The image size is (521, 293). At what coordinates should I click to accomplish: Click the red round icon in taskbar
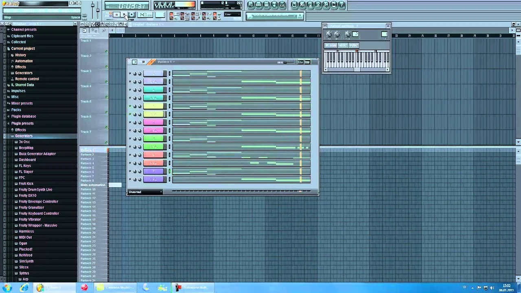click(84, 288)
